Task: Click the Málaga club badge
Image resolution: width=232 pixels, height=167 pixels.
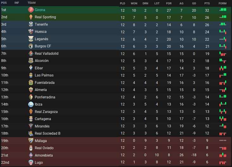Action: (x=31, y=141)
